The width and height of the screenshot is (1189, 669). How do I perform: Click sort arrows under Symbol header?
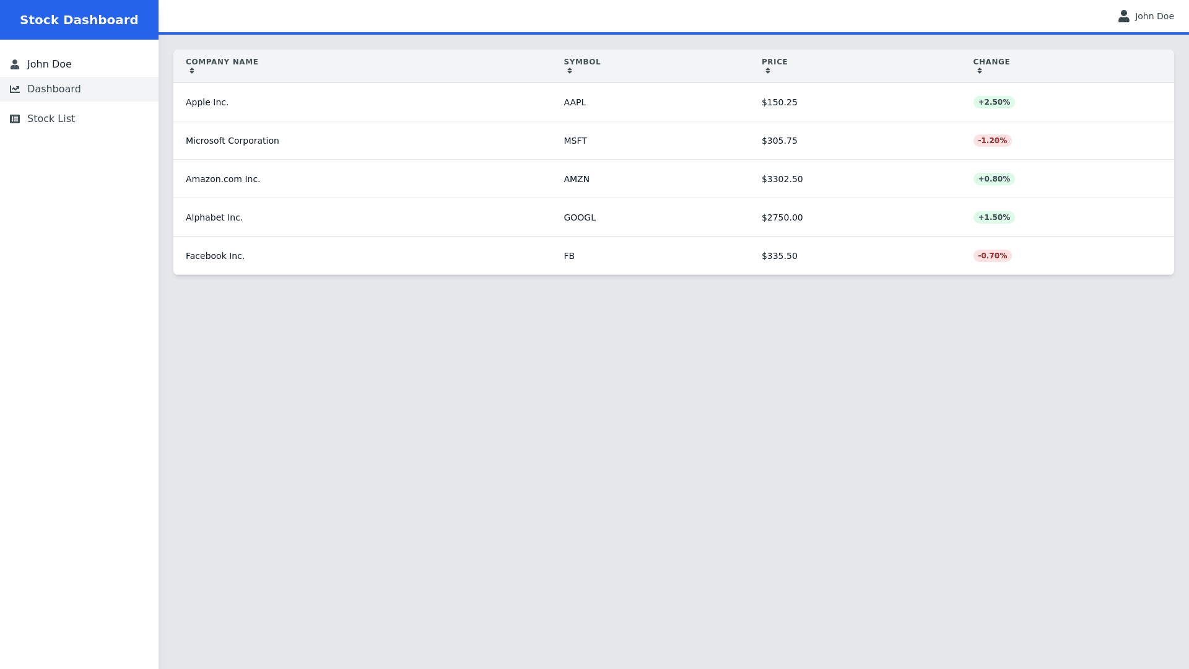tap(570, 71)
